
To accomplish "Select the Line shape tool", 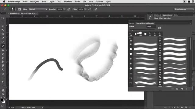I will tap(3, 86).
